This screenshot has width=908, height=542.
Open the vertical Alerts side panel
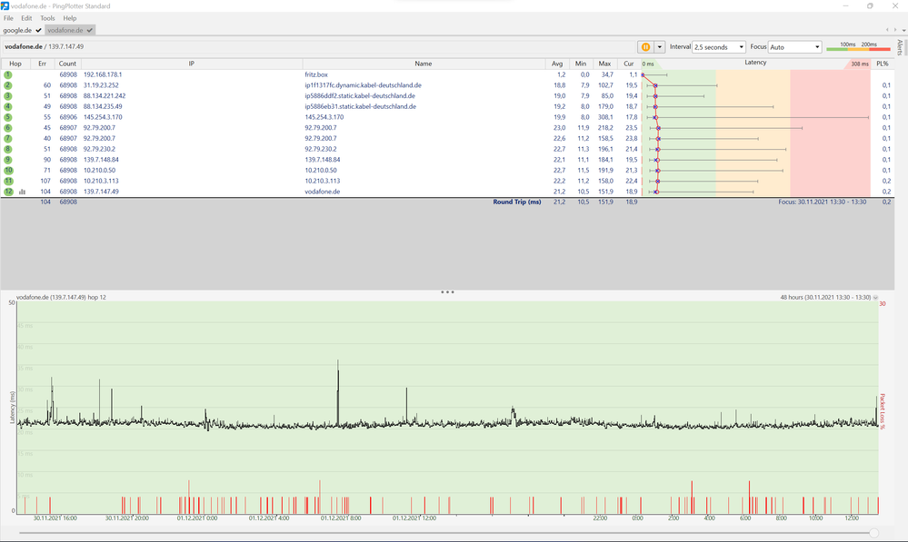pos(899,47)
